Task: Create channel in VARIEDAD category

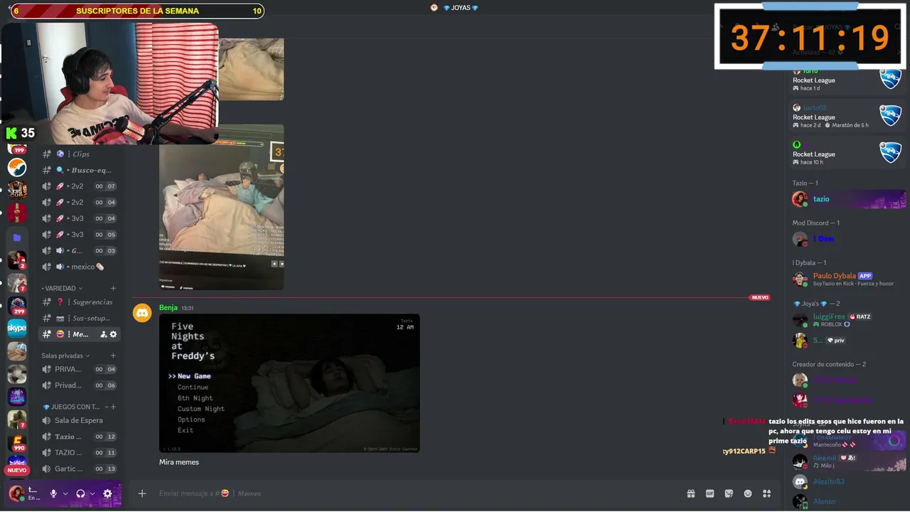Action: pos(113,288)
